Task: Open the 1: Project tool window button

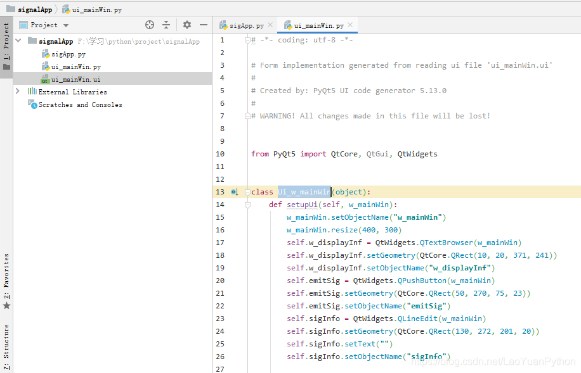Action: click(6, 46)
